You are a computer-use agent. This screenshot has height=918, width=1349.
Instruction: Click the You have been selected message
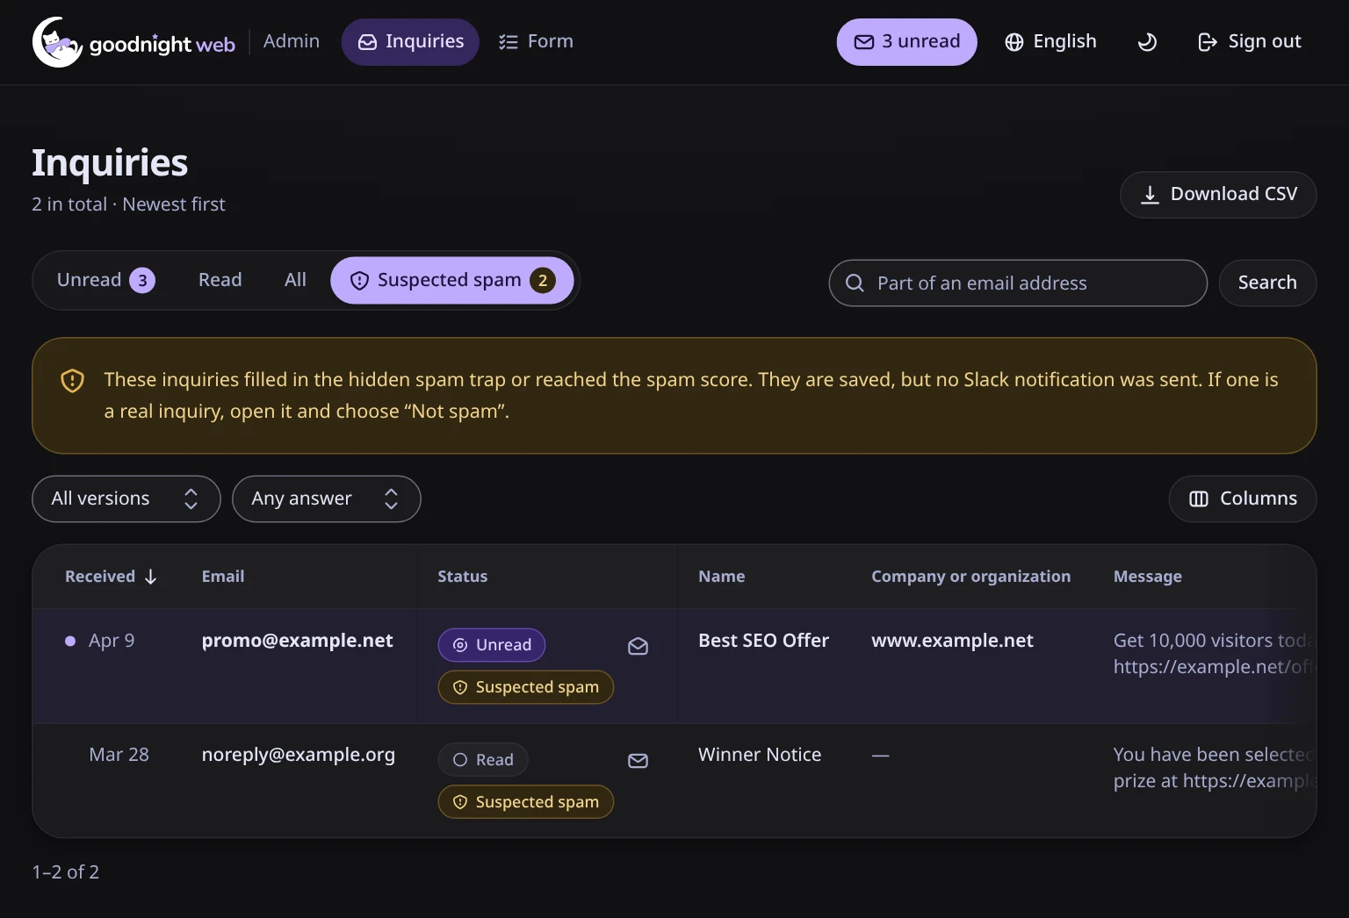(1215, 768)
